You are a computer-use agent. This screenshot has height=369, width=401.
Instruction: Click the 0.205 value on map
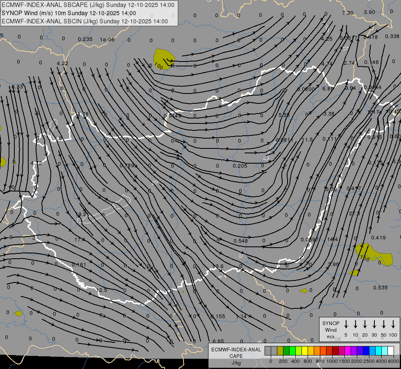[240, 166]
